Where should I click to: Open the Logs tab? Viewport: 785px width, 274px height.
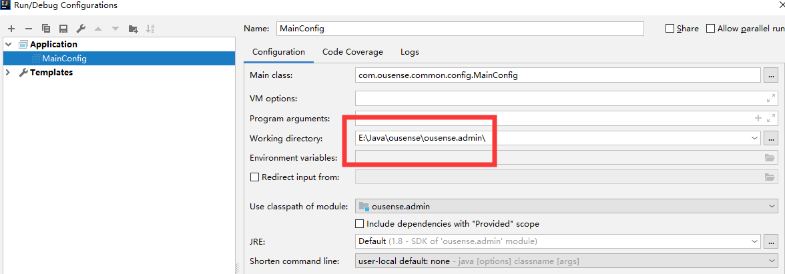[x=410, y=52]
